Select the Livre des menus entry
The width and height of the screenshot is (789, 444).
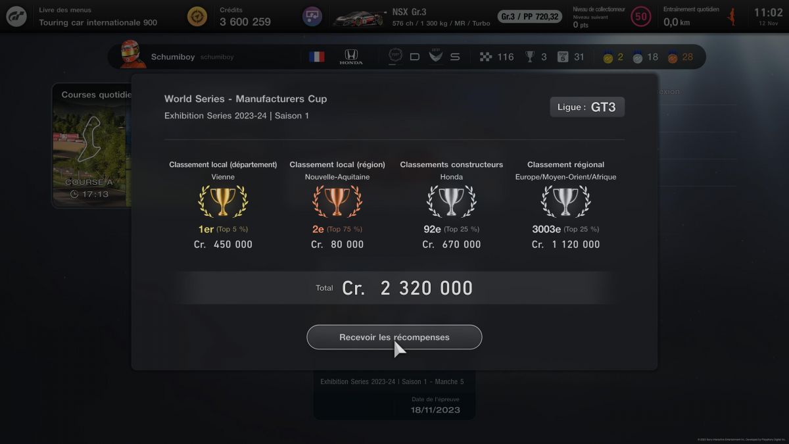coord(98,16)
